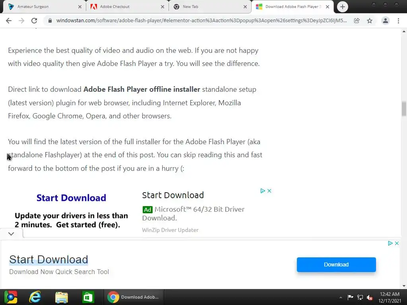
Task: Close the bottom banner ad
Action: click(x=397, y=243)
